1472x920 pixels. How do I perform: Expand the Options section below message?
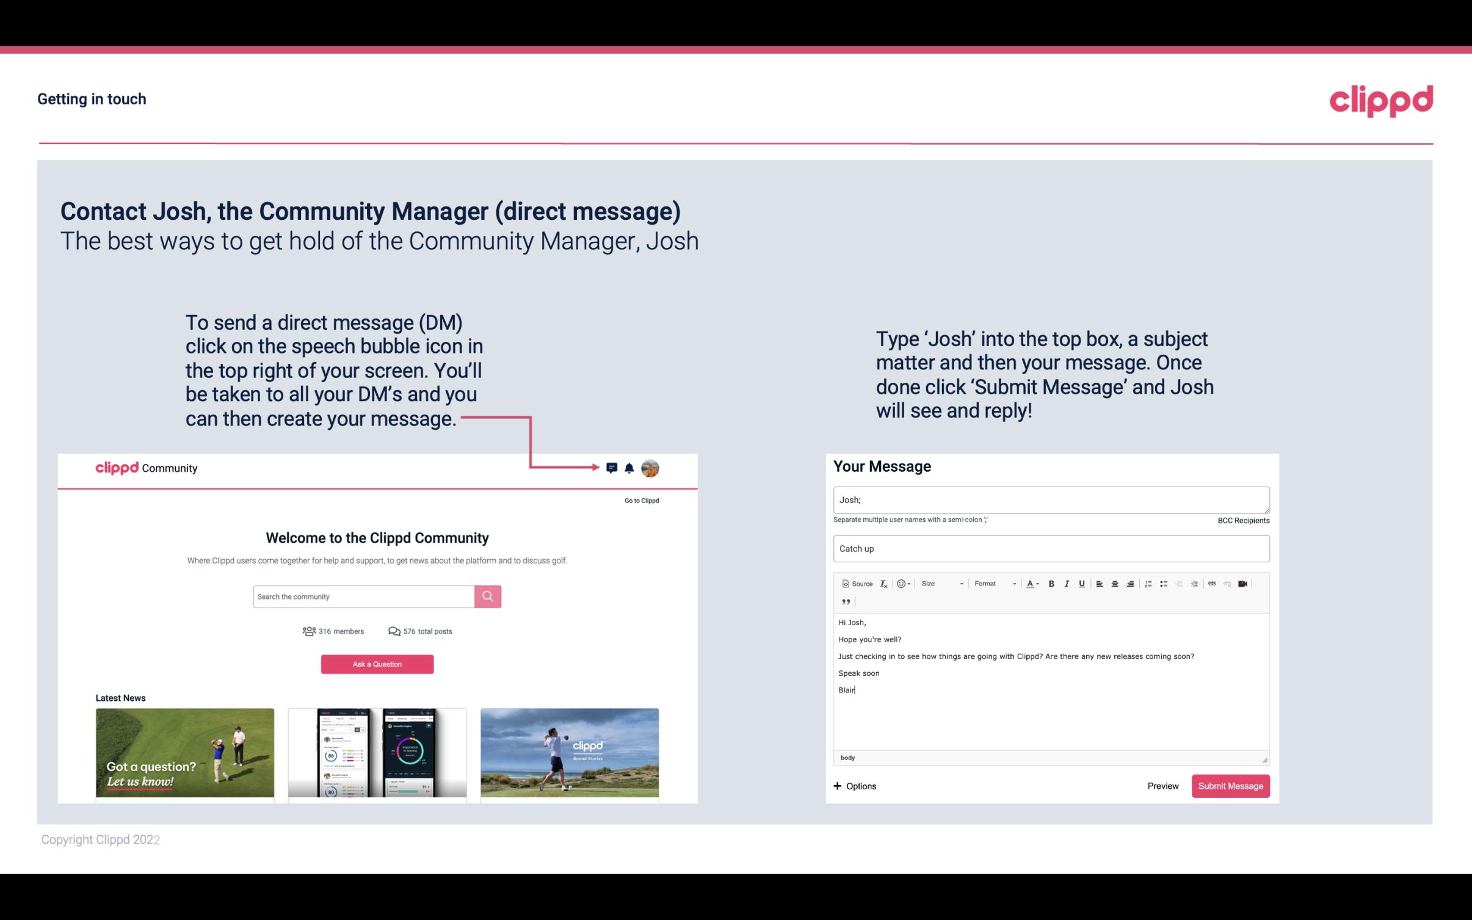854,786
